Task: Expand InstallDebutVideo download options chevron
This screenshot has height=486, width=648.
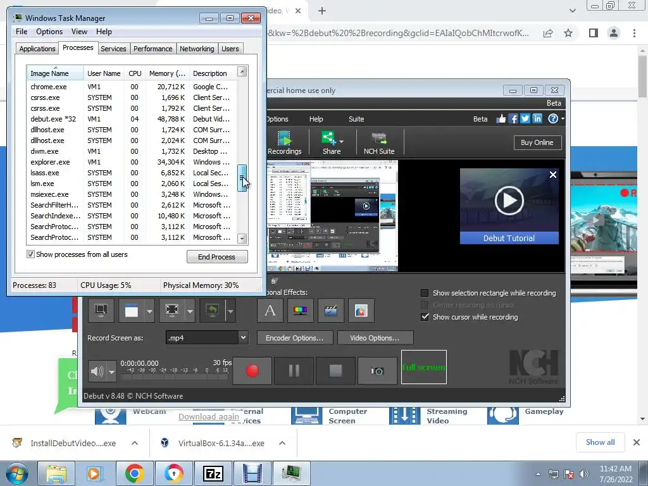Action: (135, 443)
